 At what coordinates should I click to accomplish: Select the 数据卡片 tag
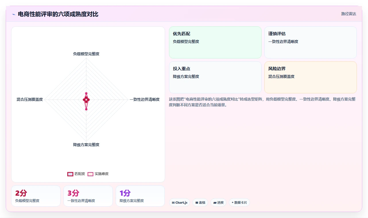click(239, 203)
